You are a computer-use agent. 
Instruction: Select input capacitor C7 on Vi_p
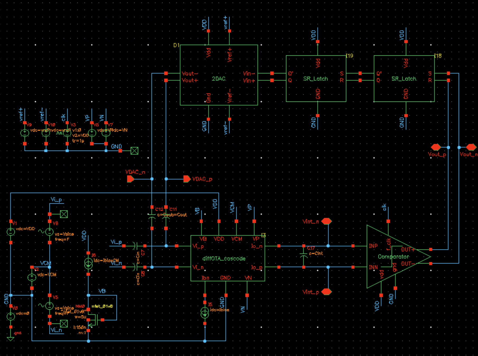tap(134, 246)
